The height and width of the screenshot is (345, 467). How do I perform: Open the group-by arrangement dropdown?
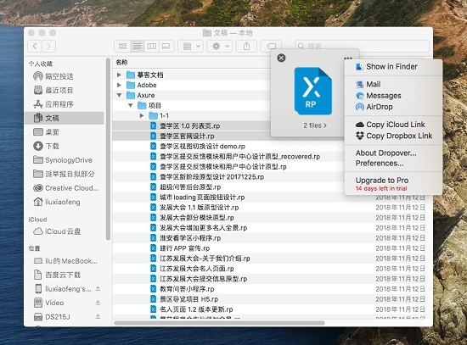click(x=190, y=46)
